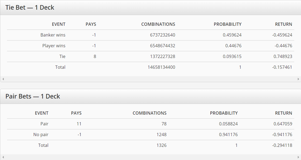
Task: Click right scroll arrow under Tie Bet table
Action: tap(298, 79)
